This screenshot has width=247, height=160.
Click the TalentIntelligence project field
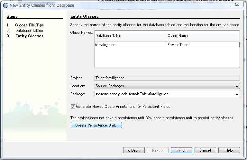pos(167,78)
